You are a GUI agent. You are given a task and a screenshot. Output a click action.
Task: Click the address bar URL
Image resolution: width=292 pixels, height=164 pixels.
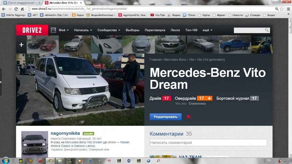coord(79,9)
